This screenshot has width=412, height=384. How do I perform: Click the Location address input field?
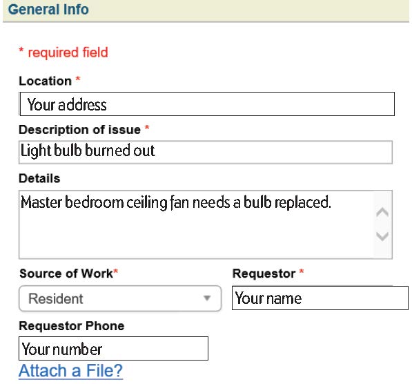[x=207, y=104]
